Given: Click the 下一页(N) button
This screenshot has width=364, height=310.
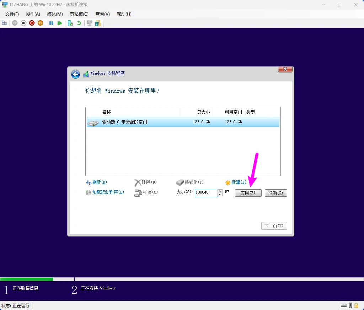Looking at the screenshot, I should 274,226.
